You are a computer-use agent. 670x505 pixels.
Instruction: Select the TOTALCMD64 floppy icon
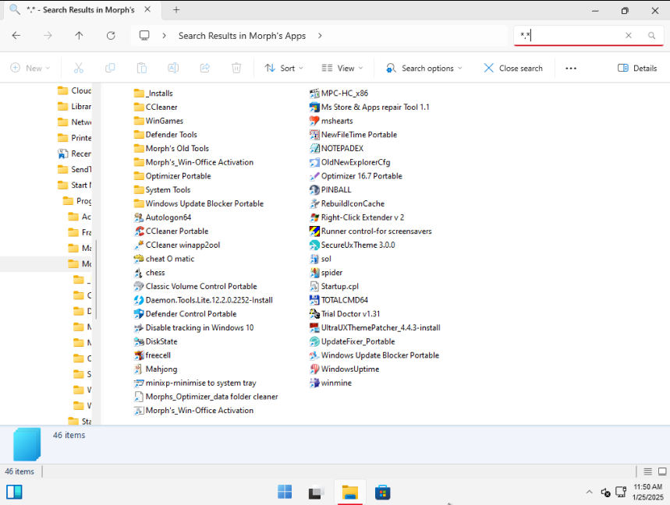tap(314, 300)
